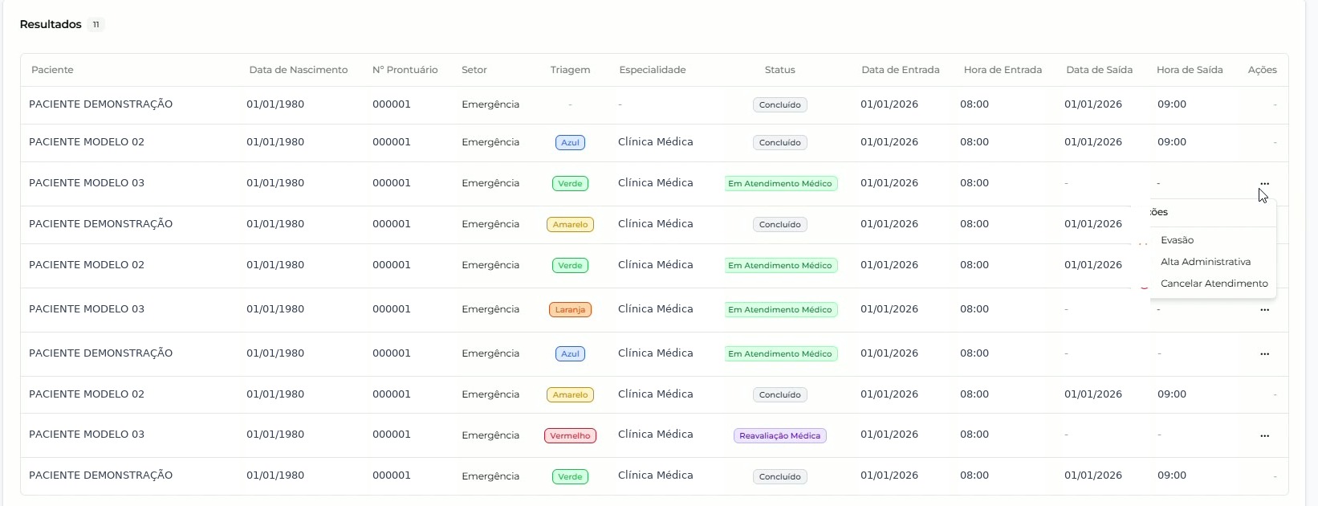
Task: Click Concluído status in the Azul PACIENTE MODELO 02 row
Action: point(780,143)
